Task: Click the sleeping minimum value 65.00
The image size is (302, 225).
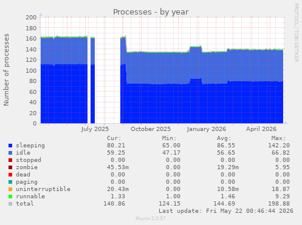Action: (x=171, y=146)
